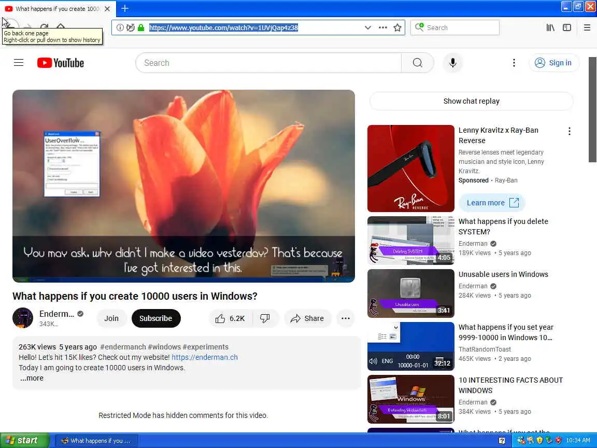
Task: Click the system clock showing 10:34 AM
Action: tap(578, 440)
